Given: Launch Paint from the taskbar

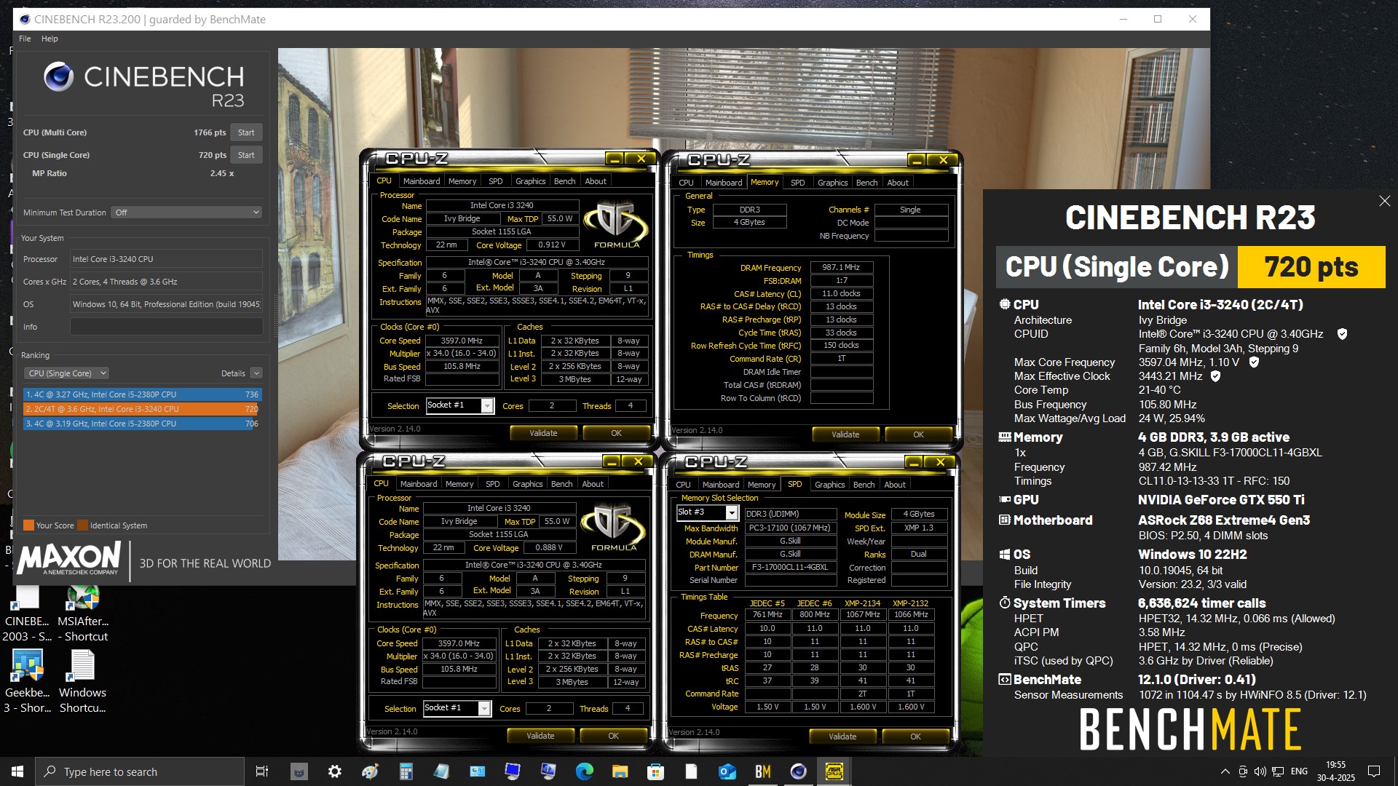Looking at the screenshot, I should point(370,771).
